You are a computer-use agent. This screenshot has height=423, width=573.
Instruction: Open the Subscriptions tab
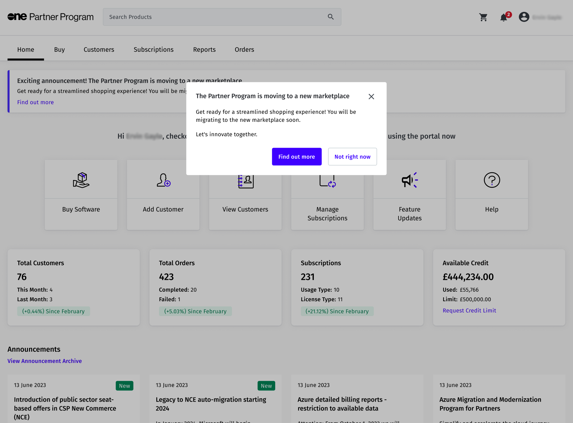pos(153,50)
